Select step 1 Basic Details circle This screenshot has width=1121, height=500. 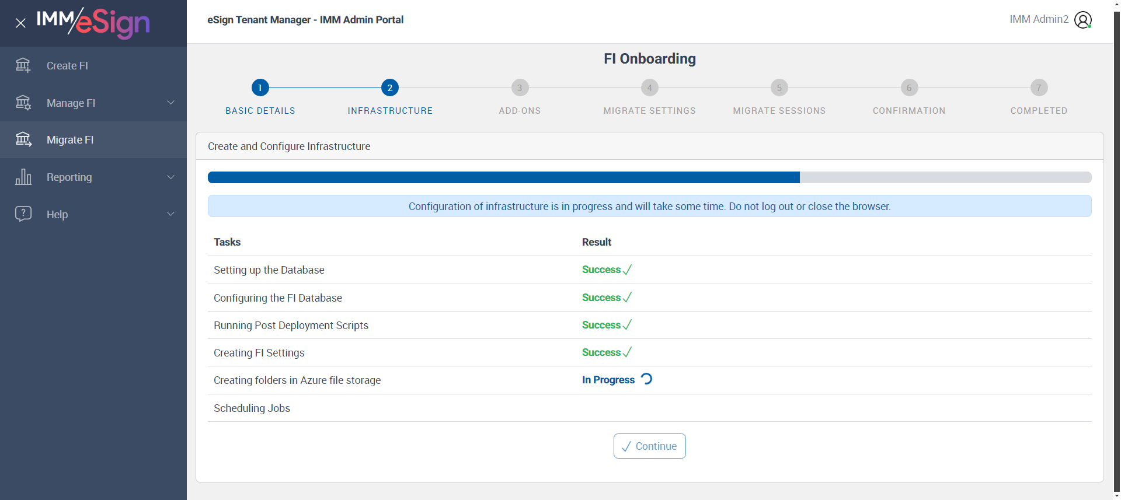coord(260,88)
